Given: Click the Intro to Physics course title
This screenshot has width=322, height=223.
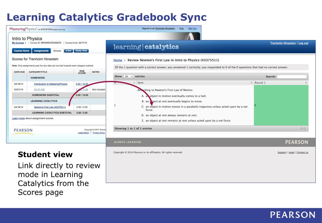Looking at the screenshot, I should 27,38.
